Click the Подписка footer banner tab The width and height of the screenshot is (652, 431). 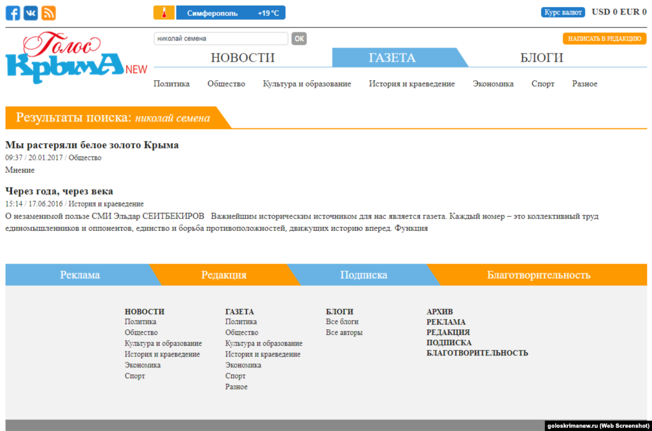364,275
